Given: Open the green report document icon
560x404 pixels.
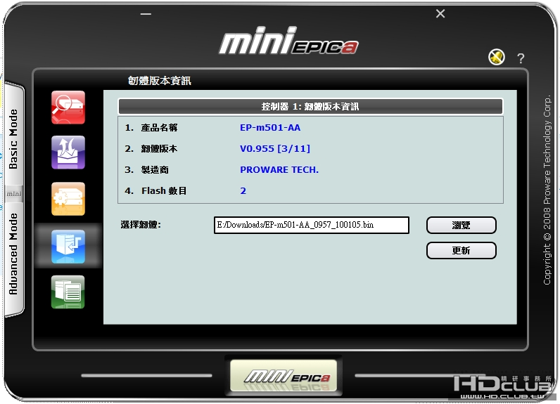Looking at the screenshot, I should tap(68, 292).
